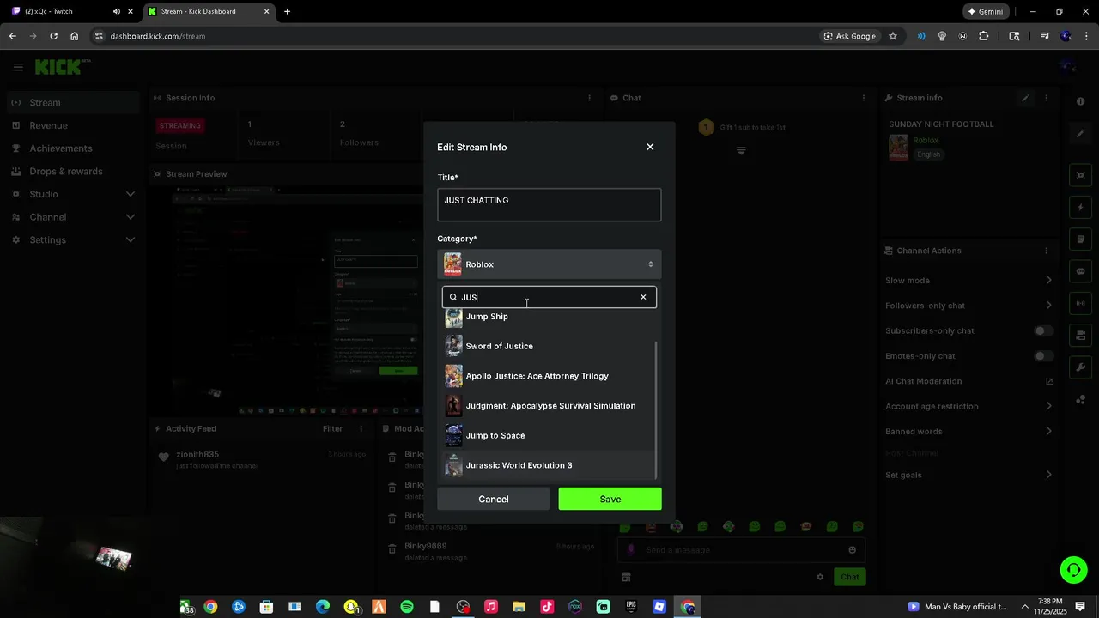Bookmark this page star icon
1099x618 pixels.
893,36
